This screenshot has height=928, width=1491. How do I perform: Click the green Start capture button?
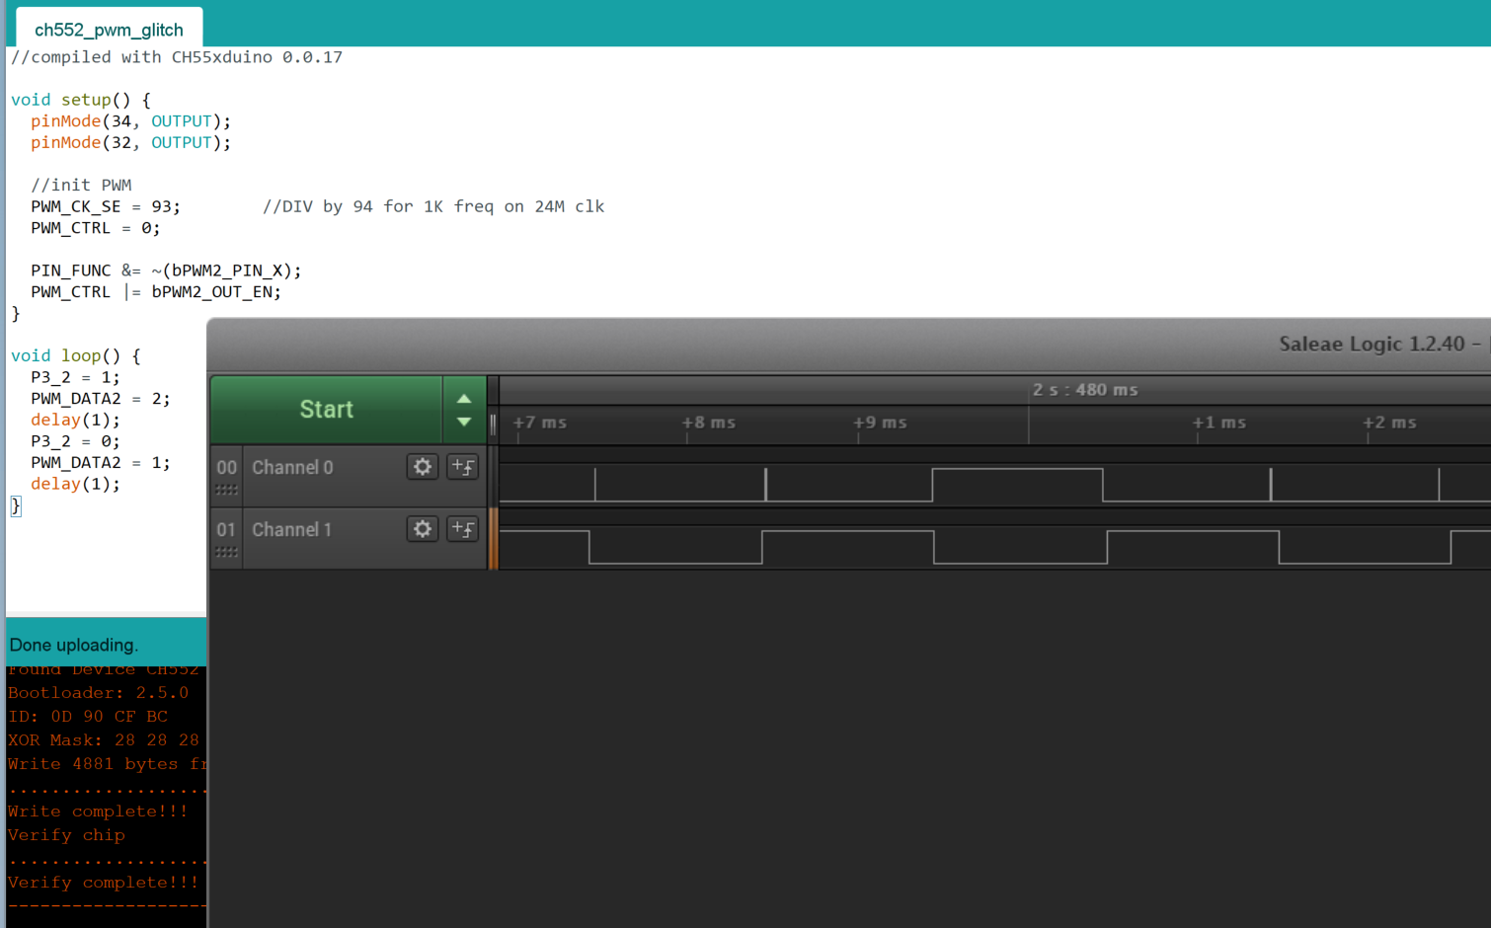point(327,410)
